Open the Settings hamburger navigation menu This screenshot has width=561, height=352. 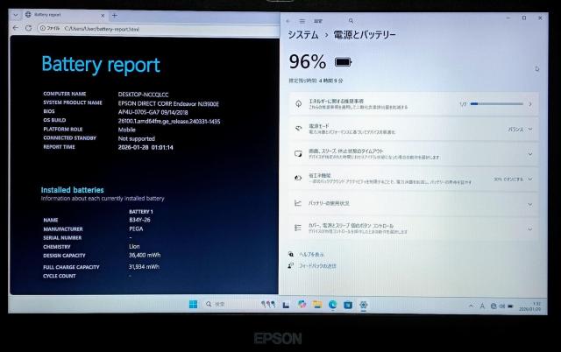303,18
